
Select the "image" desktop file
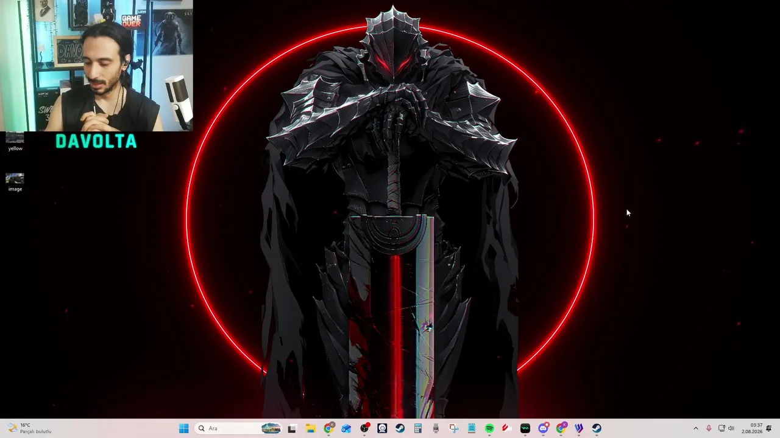click(x=15, y=182)
